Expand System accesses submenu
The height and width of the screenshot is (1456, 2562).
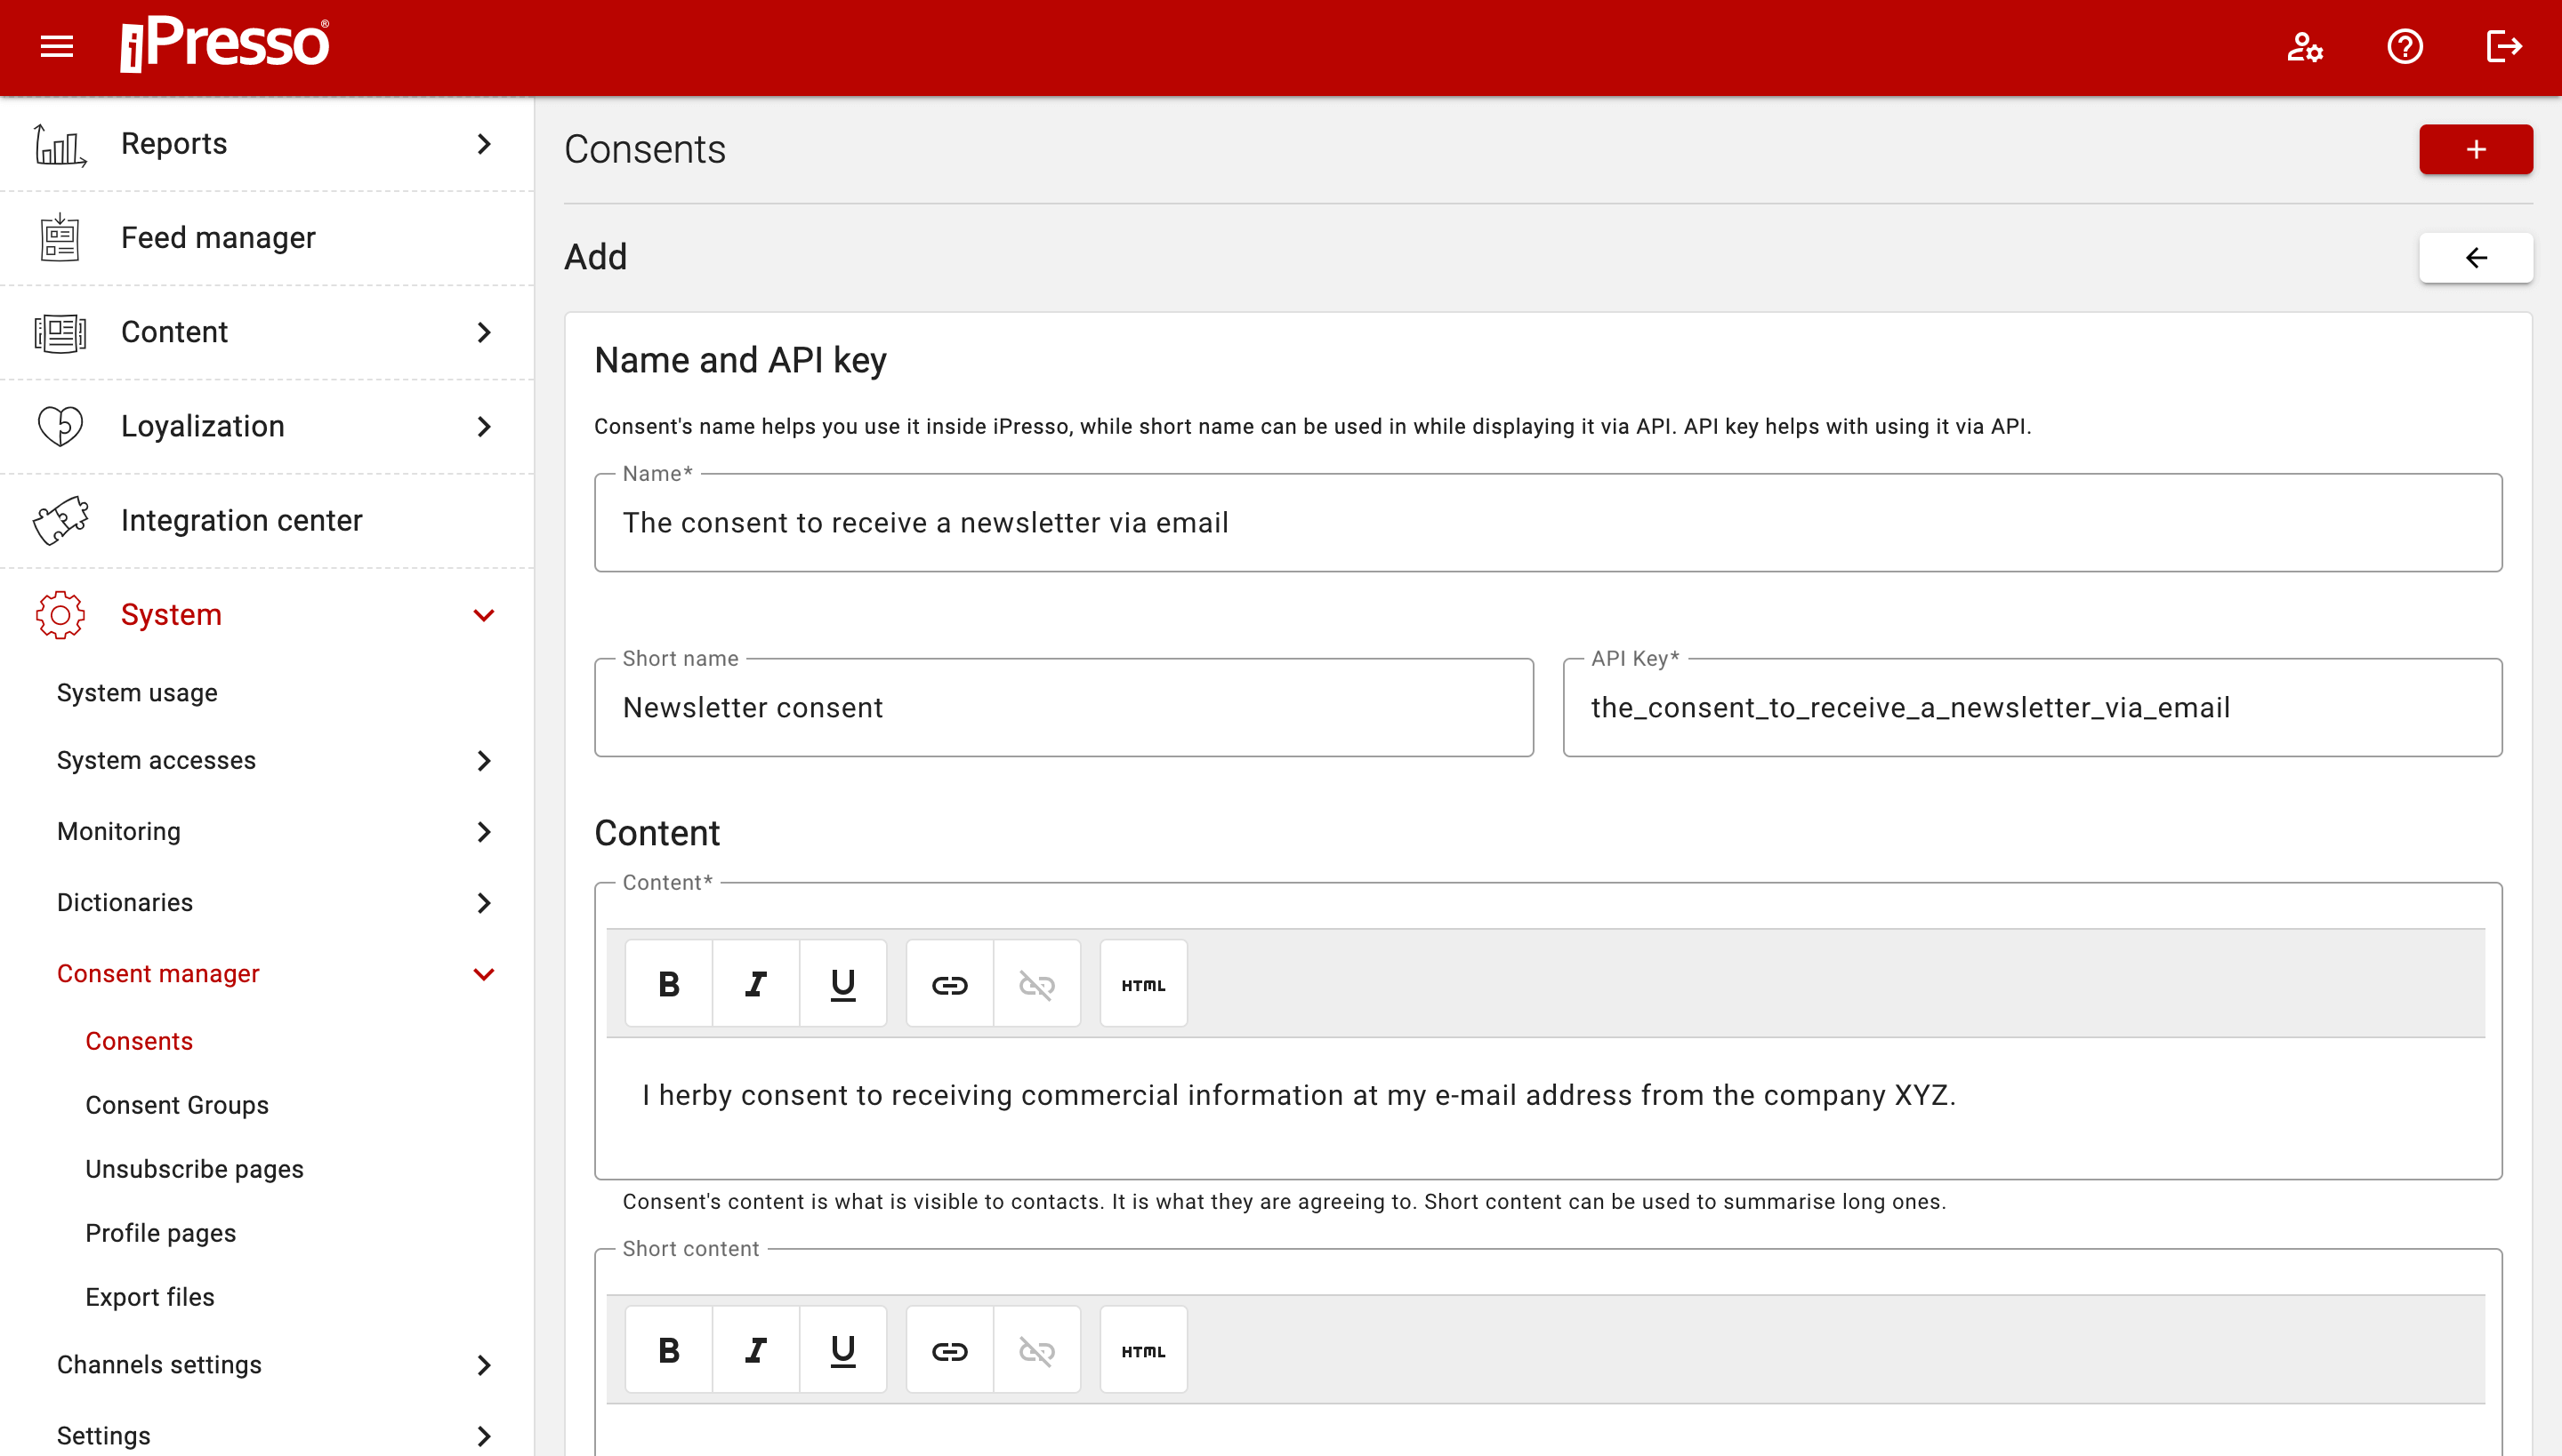click(484, 761)
